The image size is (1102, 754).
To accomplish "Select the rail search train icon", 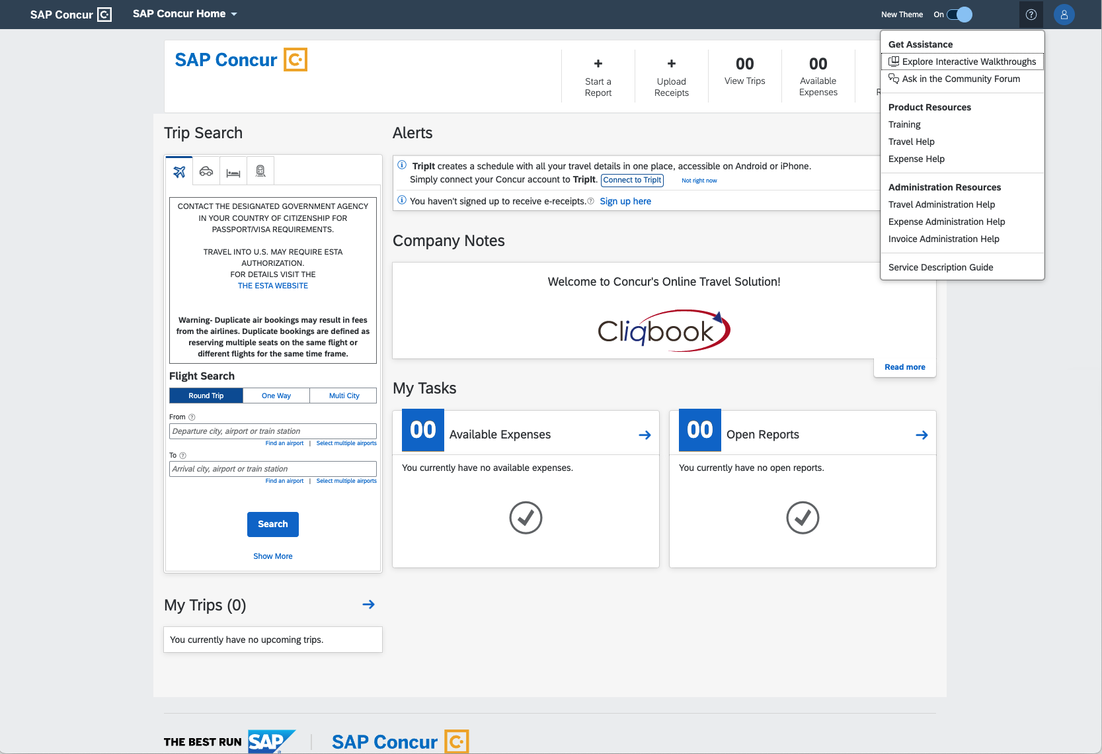I will click(x=260, y=171).
